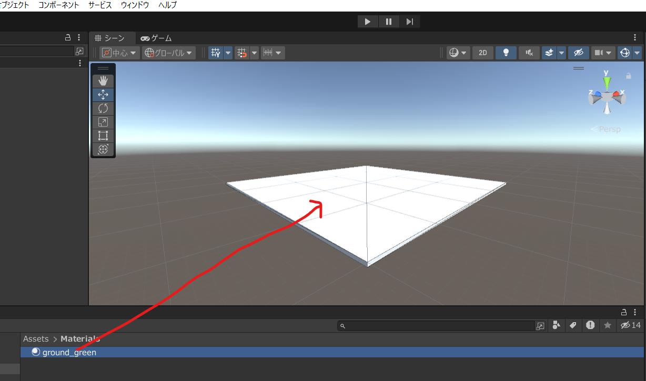Switch to the ゲーム tab
Image resolution: width=646 pixels, height=381 pixels.
click(x=156, y=38)
